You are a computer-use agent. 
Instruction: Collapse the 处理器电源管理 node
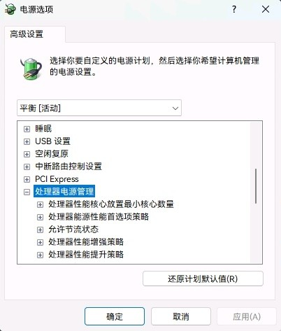point(27,192)
